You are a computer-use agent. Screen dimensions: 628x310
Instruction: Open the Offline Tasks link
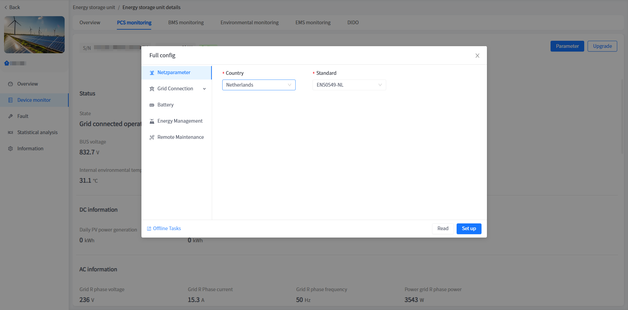[167, 228]
